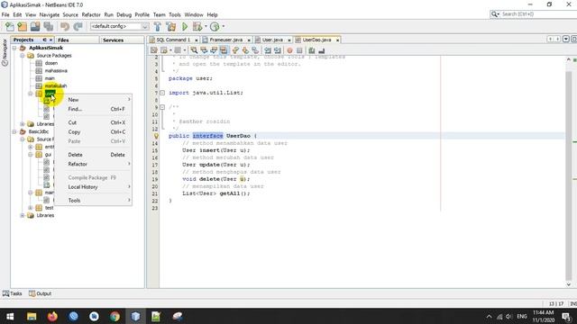Open the Debug Main Project dropdown arrow
This screenshot has height=324, width=577.
point(206,26)
